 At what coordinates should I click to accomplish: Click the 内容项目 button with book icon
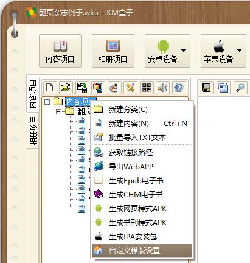(x=60, y=51)
